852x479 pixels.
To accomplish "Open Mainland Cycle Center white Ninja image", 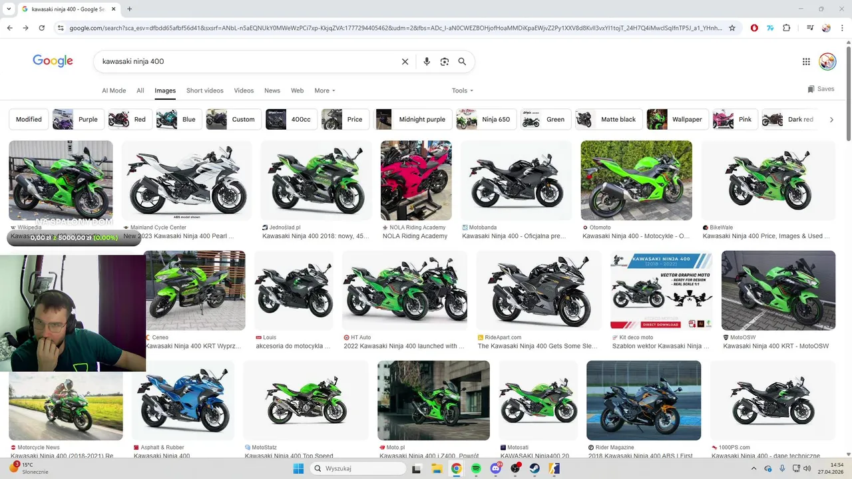I will [186, 180].
